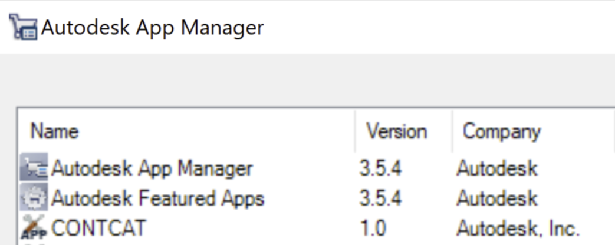Screen dimensions: 615x245
Task: Click the Autodesk App Manager title bar icon
Action: 24,27
